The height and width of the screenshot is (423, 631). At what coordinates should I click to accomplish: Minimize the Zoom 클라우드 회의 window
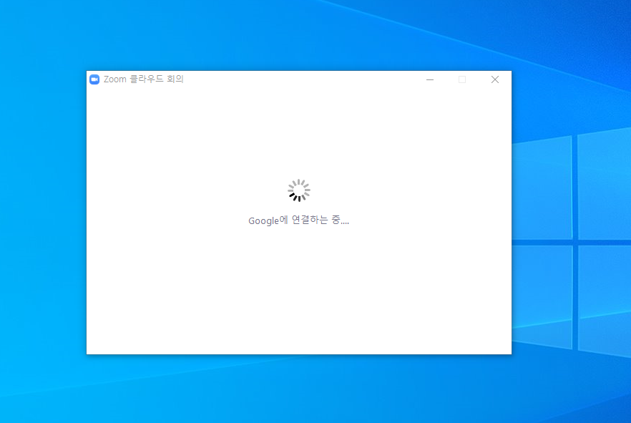(x=430, y=79)
